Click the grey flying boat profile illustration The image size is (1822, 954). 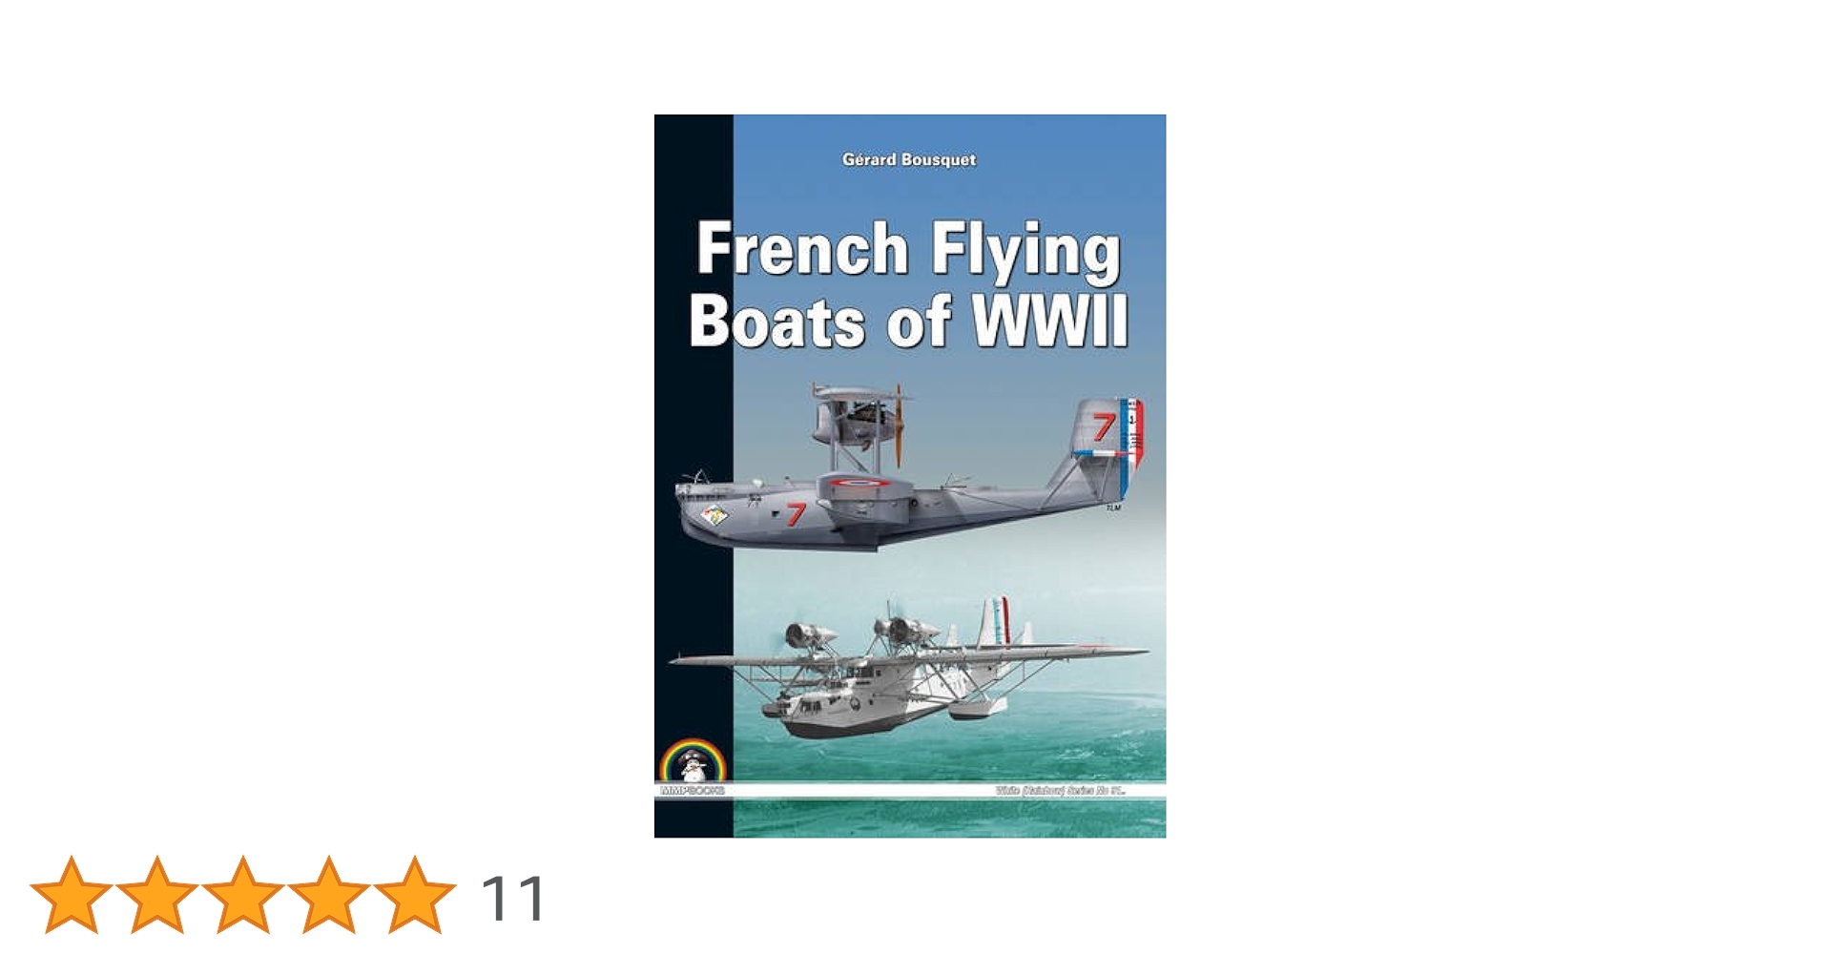tap(908, 467)
